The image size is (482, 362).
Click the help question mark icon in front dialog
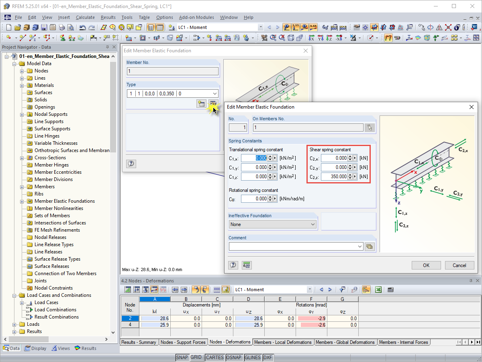pos(233,265)
